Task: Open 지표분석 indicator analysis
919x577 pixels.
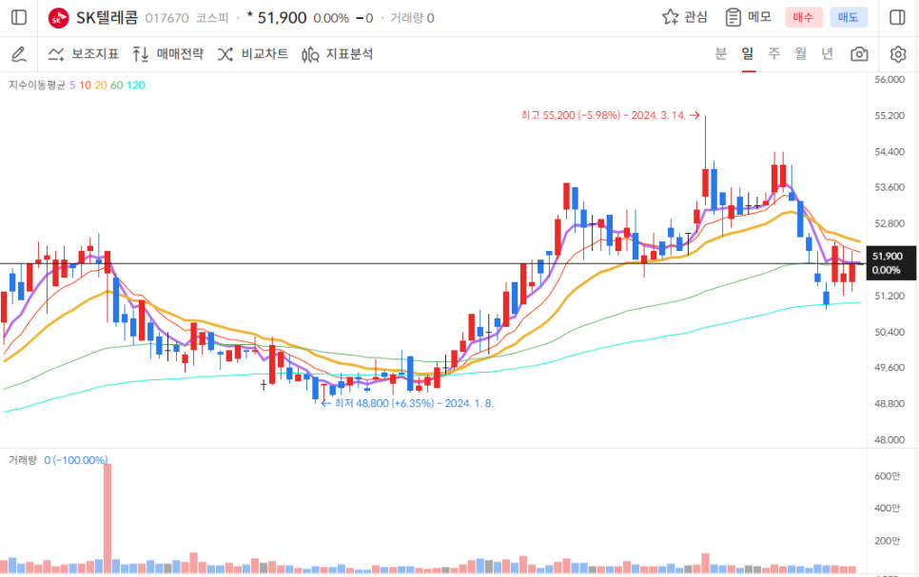Action: (x=337, y=54)
